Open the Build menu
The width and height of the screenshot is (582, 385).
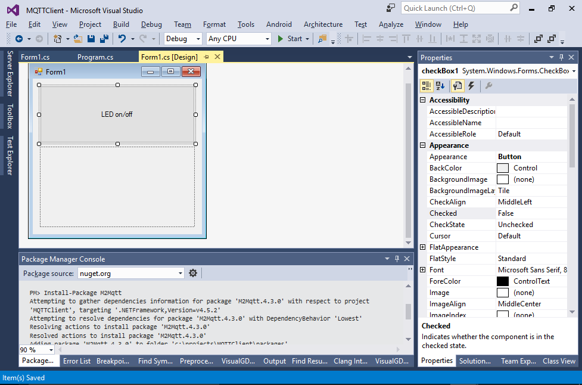tap(121, 24)
